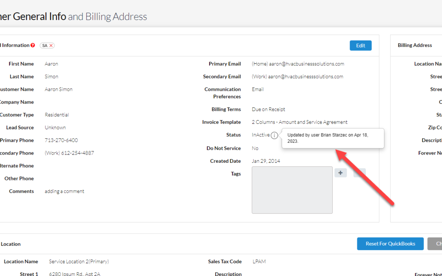Click inside the empty Tags text area

click(292, 189)
